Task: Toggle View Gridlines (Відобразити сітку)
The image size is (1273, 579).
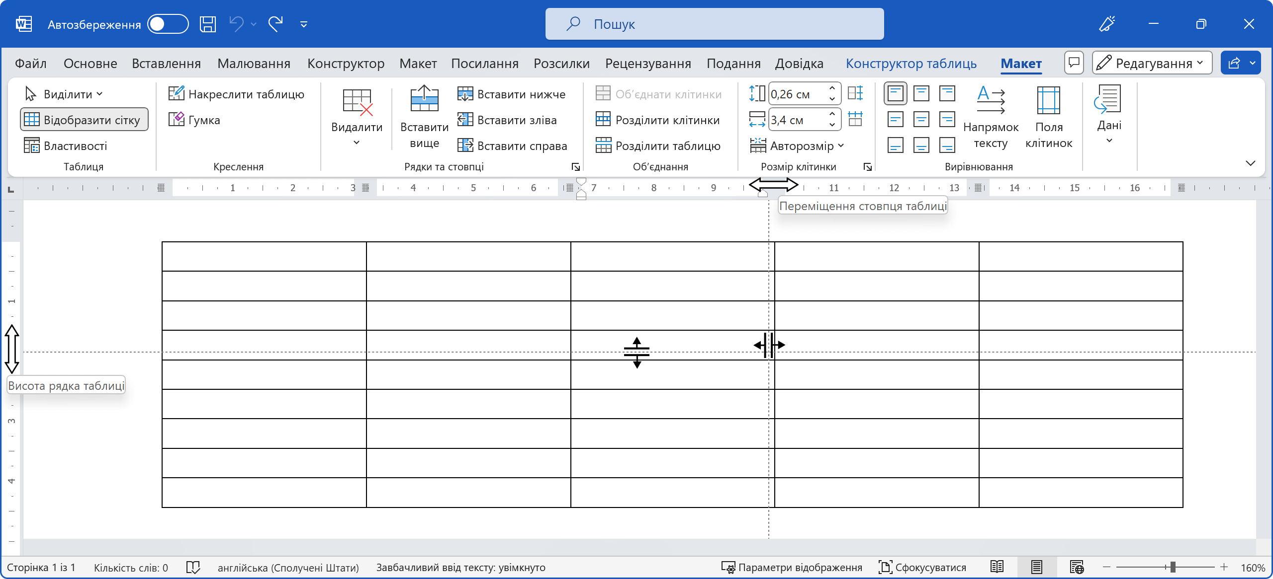Action: pos(84,120)
